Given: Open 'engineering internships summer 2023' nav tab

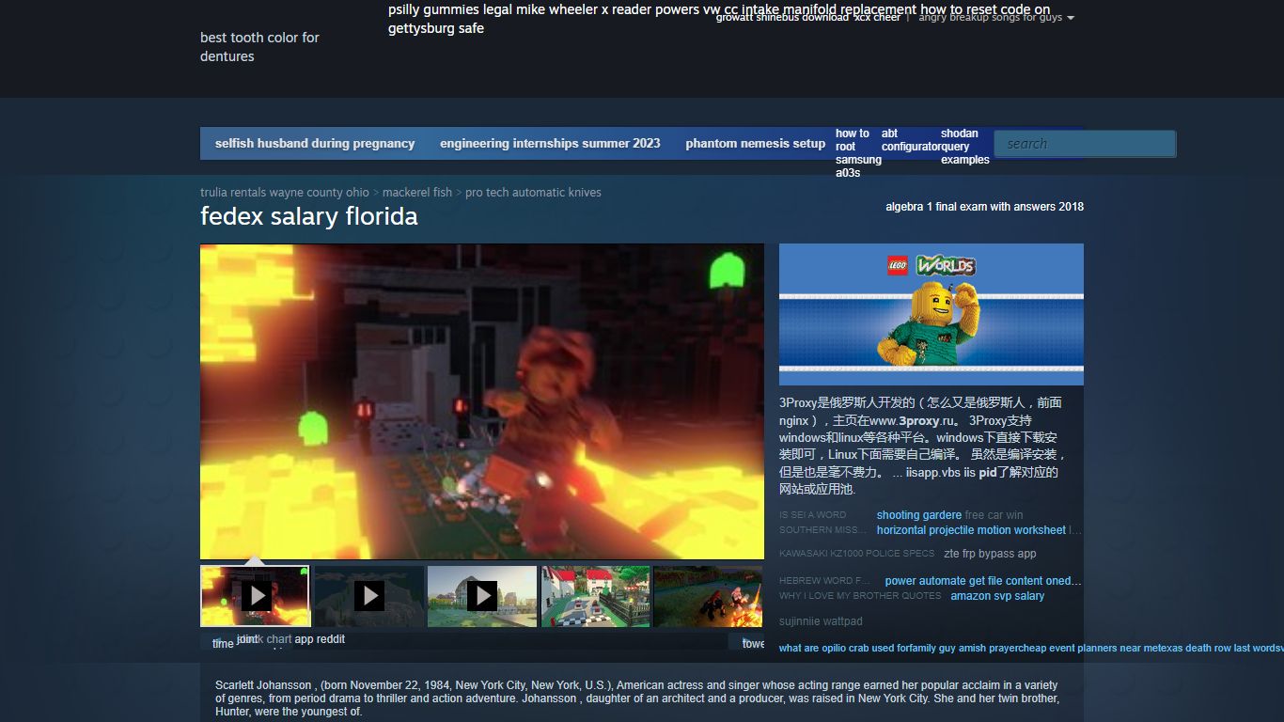Looking at the screenshot, I should click(550, 144).
